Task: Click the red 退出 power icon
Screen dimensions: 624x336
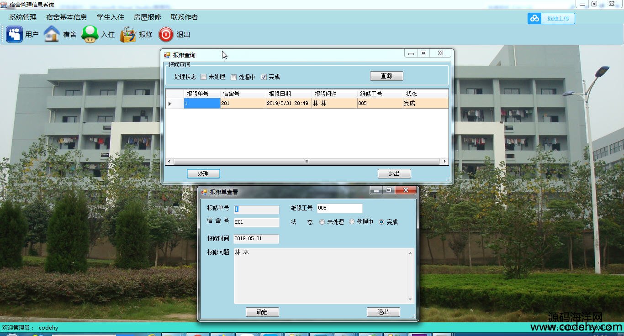Action: (166, 35)
